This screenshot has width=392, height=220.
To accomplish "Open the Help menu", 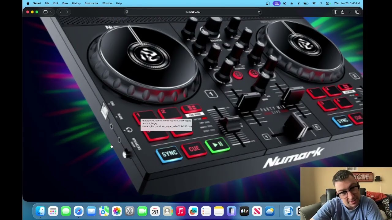I will (119, 3).
